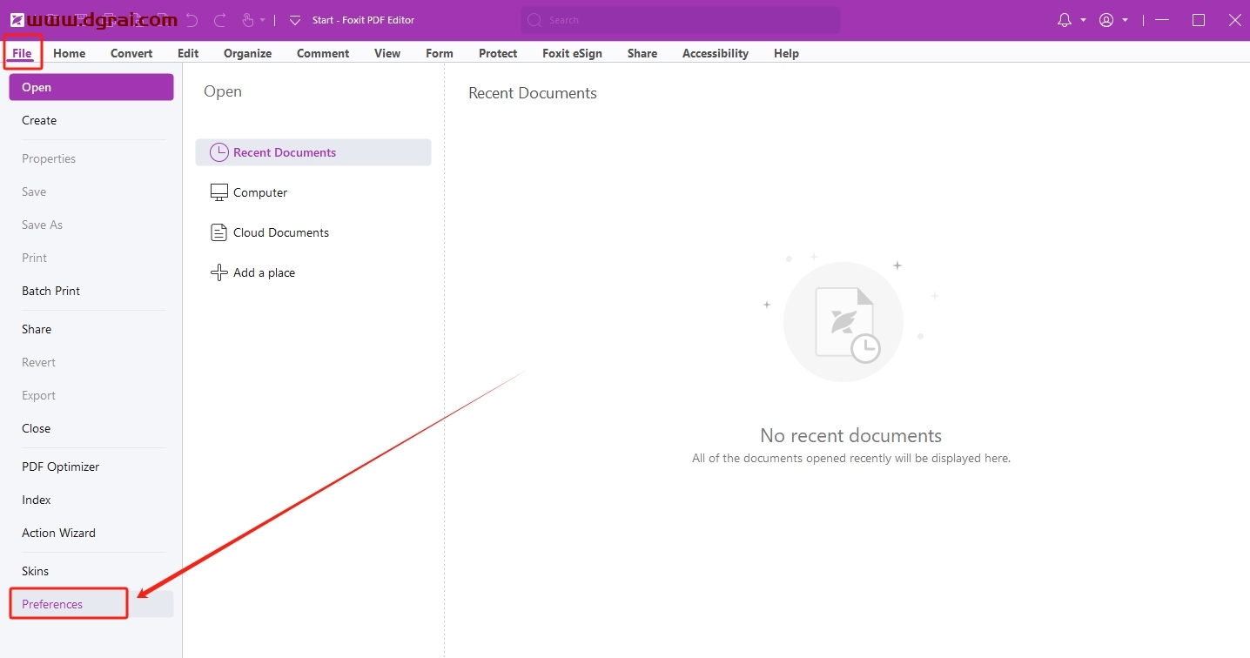The width and height of the screenshot is (1250, 658).
Task: Open the Hand tool dropdown arrow
Action: tap(262, 20)
